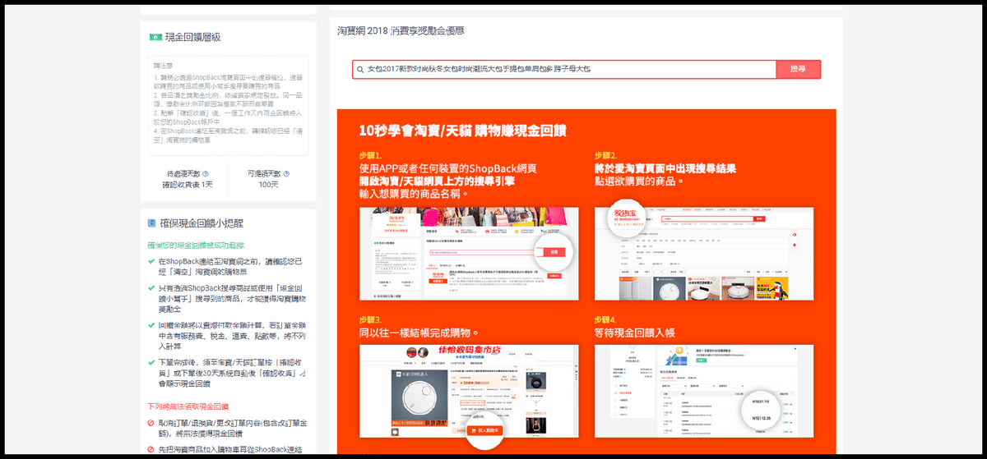Screen dimensions: 987x459
Task: Click tip text 只有透過ShopBack搜尋
Action: [x=233, y=299]
